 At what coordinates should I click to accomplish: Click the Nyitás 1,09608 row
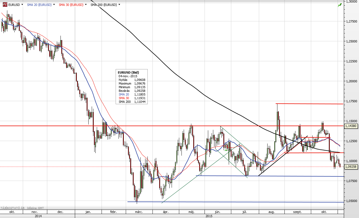click(x=131, y=80)
